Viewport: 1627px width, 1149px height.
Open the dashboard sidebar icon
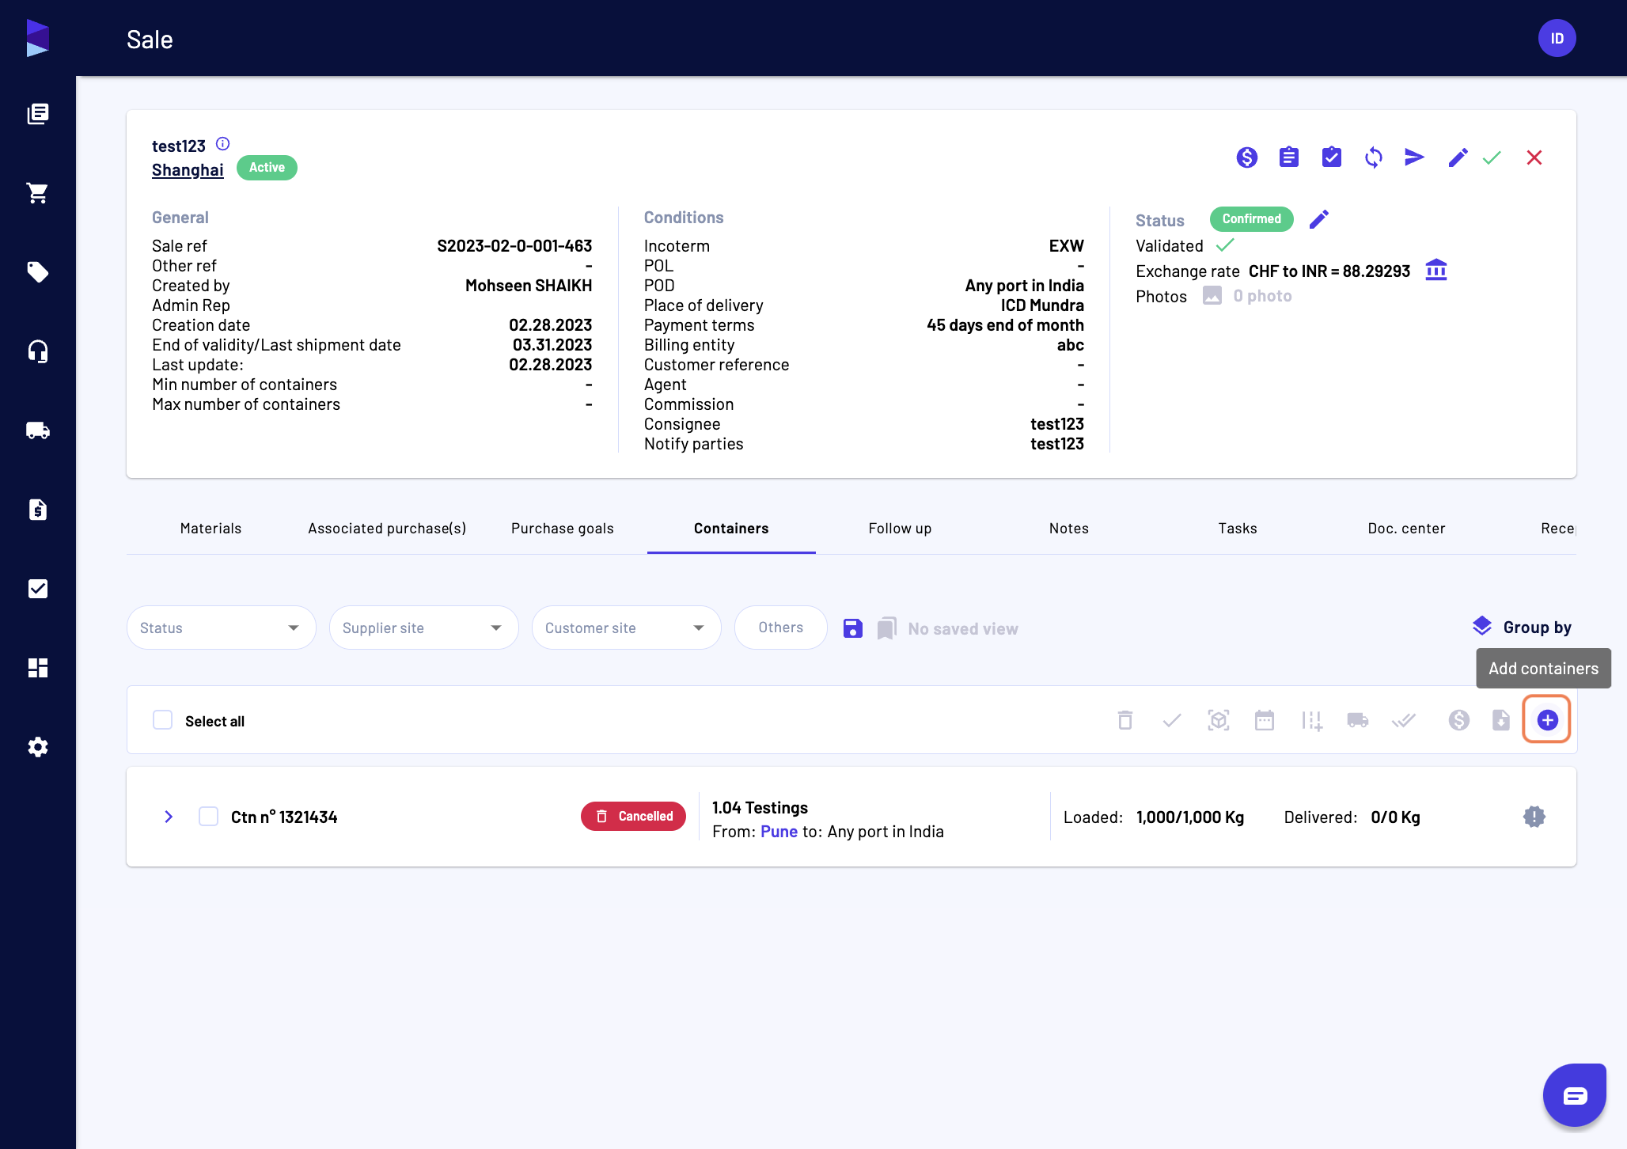pos(37,668)
